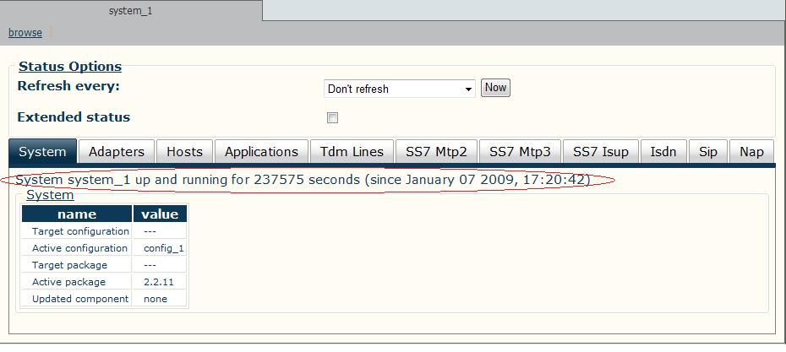
Task: Select the Applications tab
Action: (x=261, y=152)
